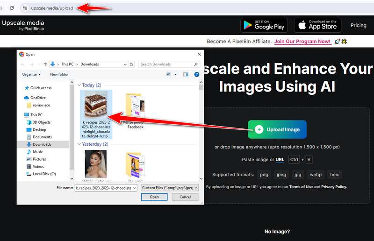Close the Open file dialog
The height and width of the screenshot is (241, 374).
(x=199, y=54)
